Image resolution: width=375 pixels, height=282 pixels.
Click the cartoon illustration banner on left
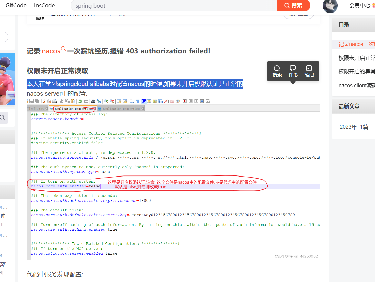[7, 79]
